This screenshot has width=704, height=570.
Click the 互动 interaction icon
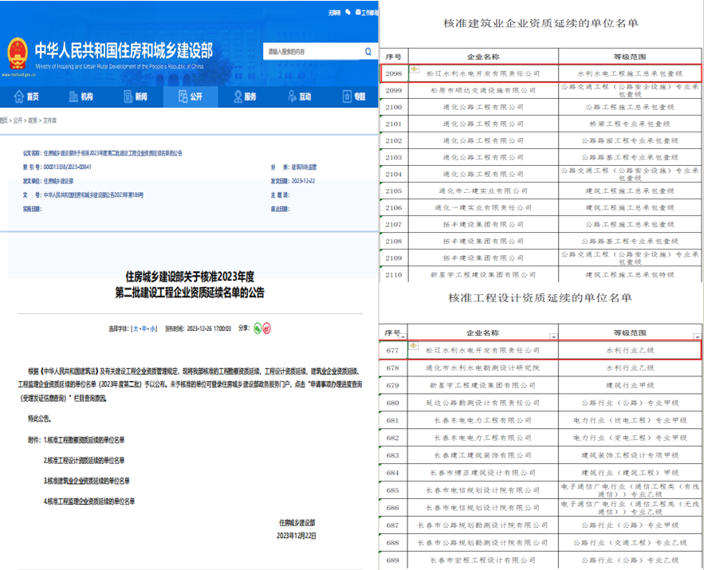292,96
